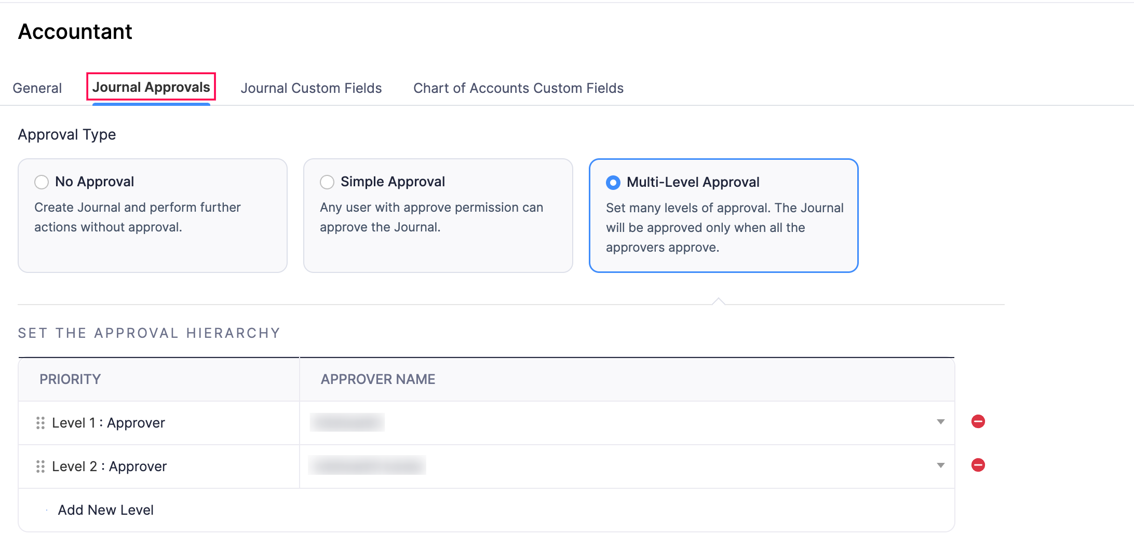1134x549 pixels.
Task: Open the Level 1 approver name dropdown
Action: (x=623, y=422)
